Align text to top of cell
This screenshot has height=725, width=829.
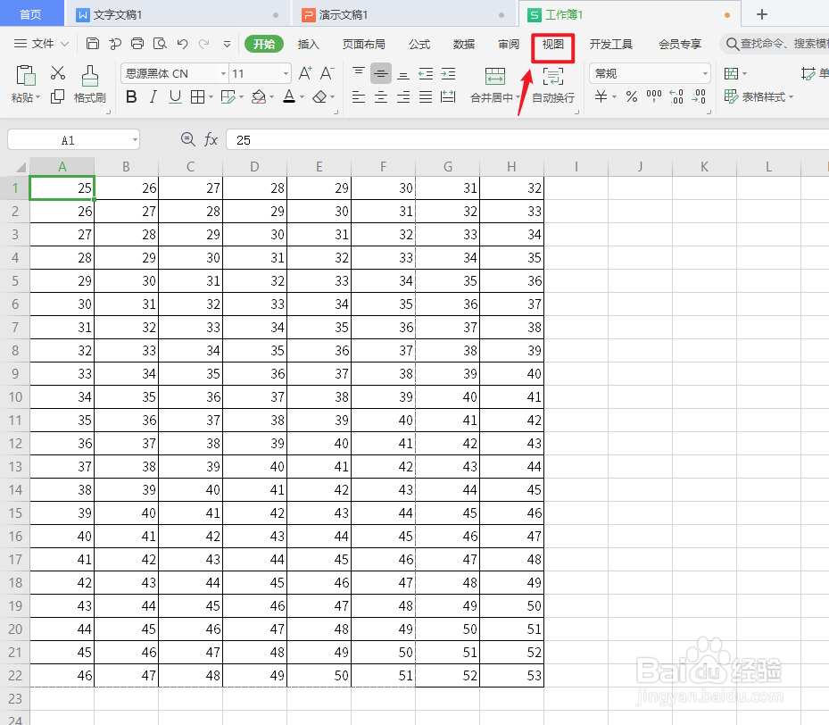(x=359, y=73)
